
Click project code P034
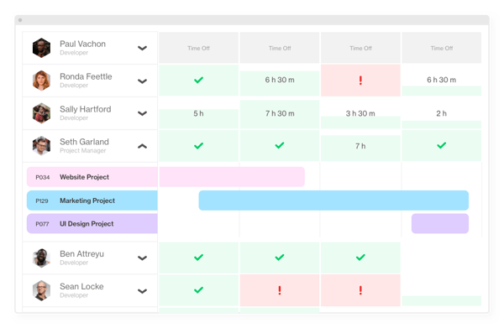(x=43, y=177)
